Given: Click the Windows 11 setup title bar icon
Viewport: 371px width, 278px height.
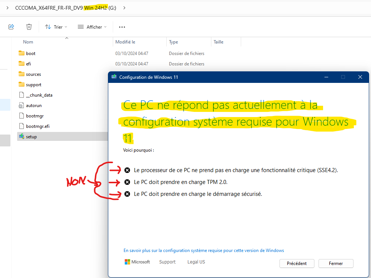Looking at the screenshot, I should [x=114, y=77].
